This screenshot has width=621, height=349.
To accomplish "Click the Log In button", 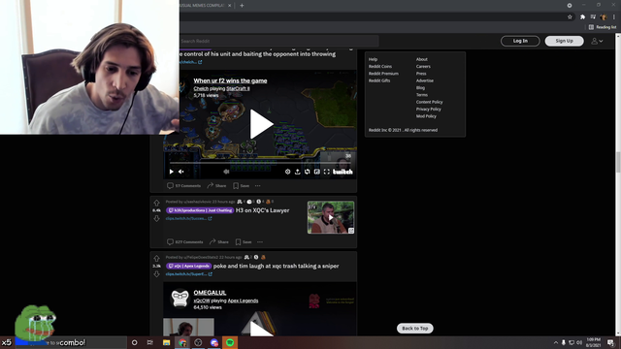I will click(x=520, y=41).
